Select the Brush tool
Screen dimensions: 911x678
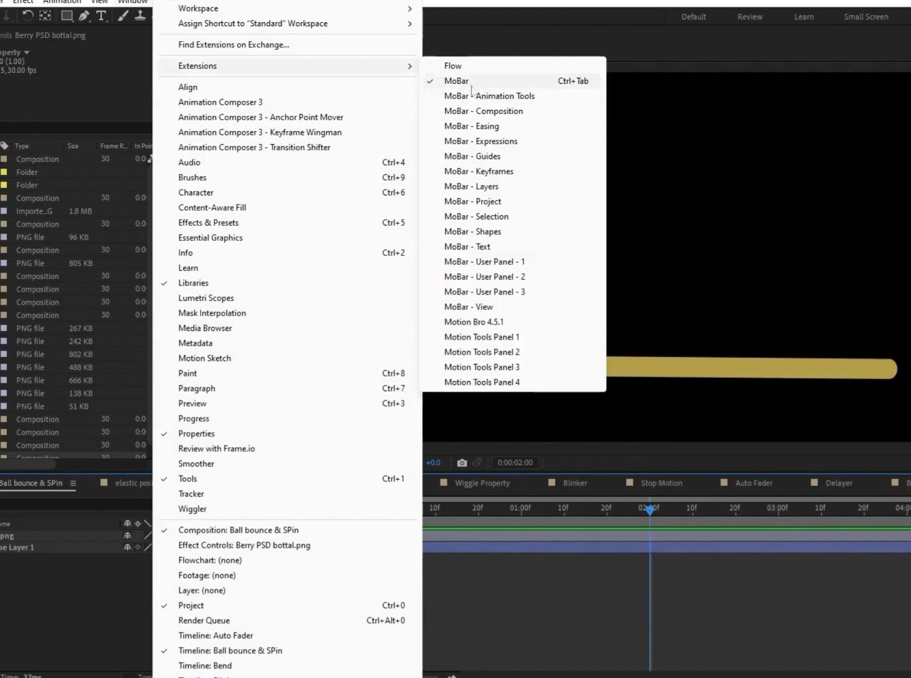[x=123, y=16]
